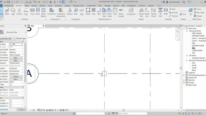The image size is (206, 116).
Task: Select the Ref Plane tool
Action: point(199,13)
